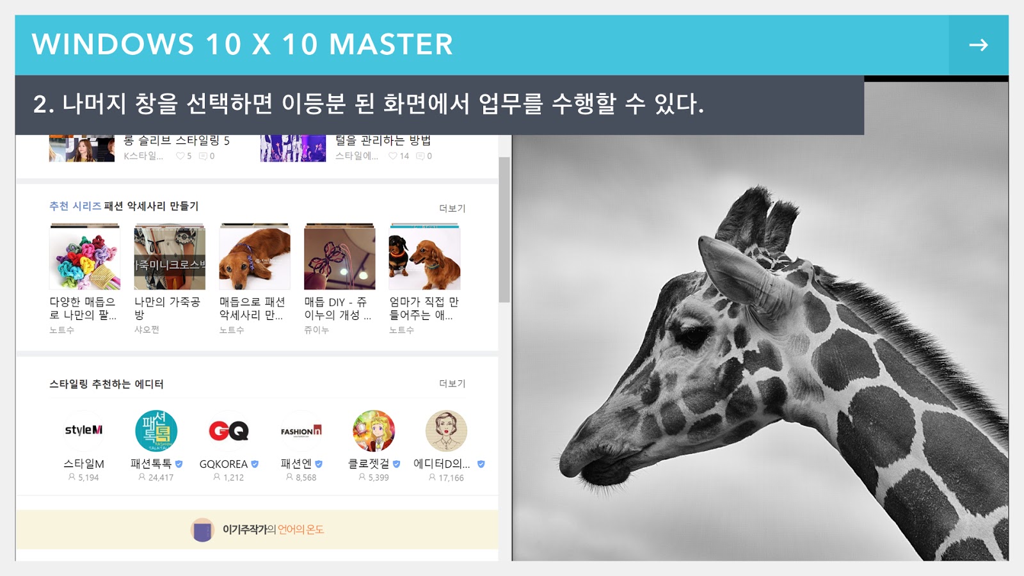Click the right arrow next slide icon
The image size is (1024, 576).
point(978,45)
